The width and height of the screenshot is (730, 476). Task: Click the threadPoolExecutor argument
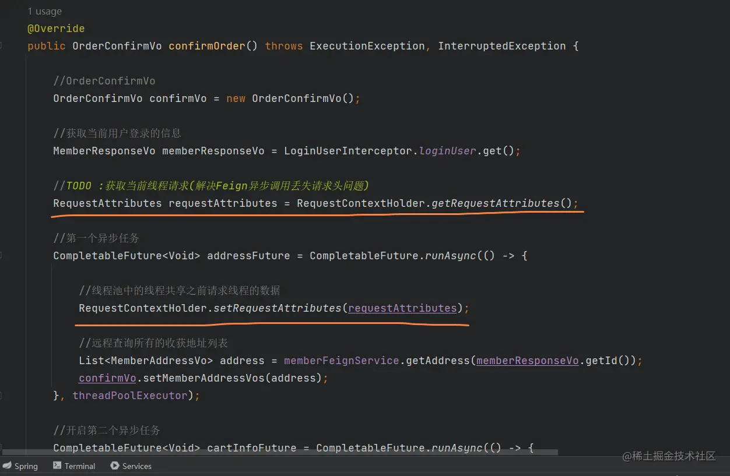130,396
